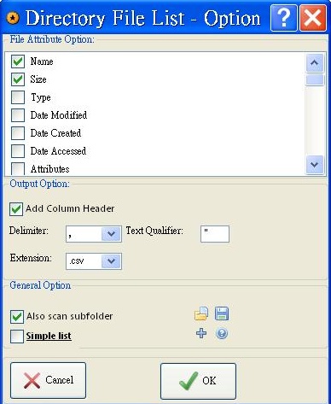331x404 pixels.
Task: Confirm options with the OK button
Action: tap(198, 381)
